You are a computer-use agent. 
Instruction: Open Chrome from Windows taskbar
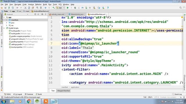point(29,101)
